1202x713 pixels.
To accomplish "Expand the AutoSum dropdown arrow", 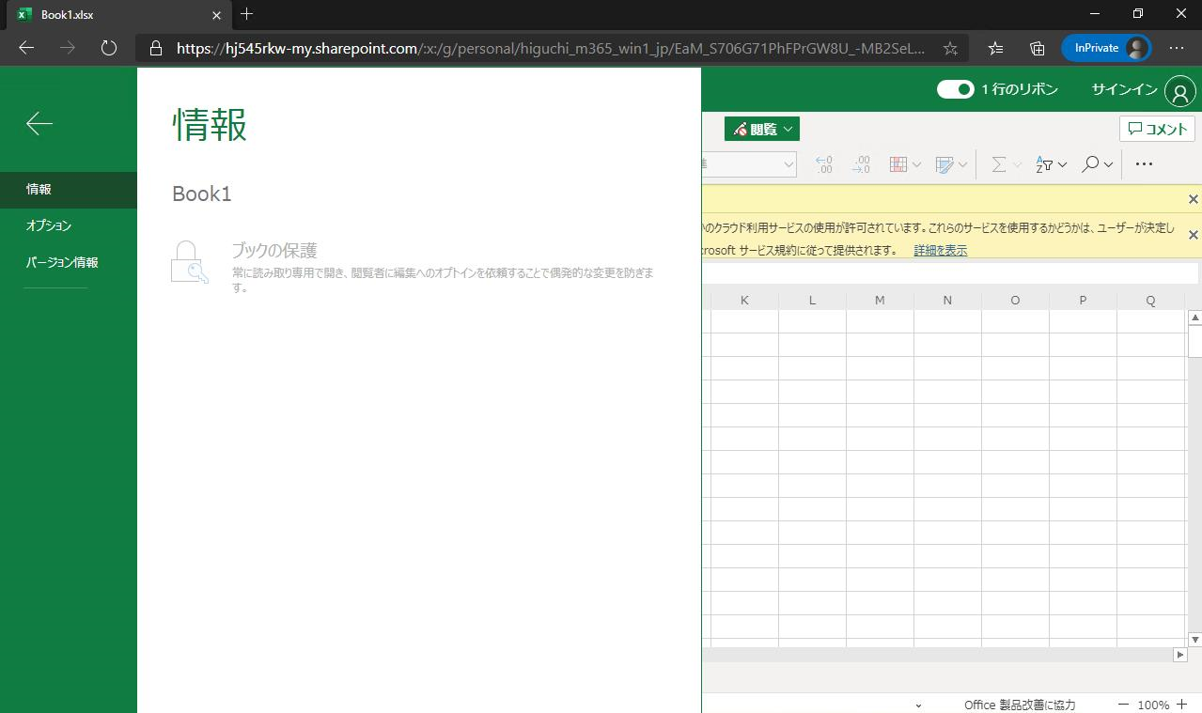I will pos(1018,165).
